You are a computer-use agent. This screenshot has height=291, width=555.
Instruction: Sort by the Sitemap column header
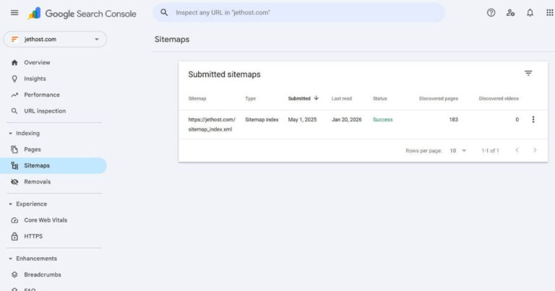(x=197, y=99)
